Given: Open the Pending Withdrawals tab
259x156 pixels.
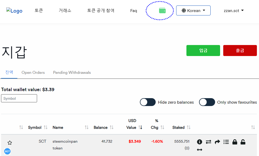Looking at the screenshot, I should (x=72, y=73).
